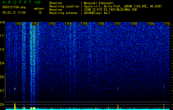Image resolution: width=173 pixels, height=110 pixels.
Task: Click the yellow signal peak below 1710
Action: pyautogui.click(x=164, y=107)
